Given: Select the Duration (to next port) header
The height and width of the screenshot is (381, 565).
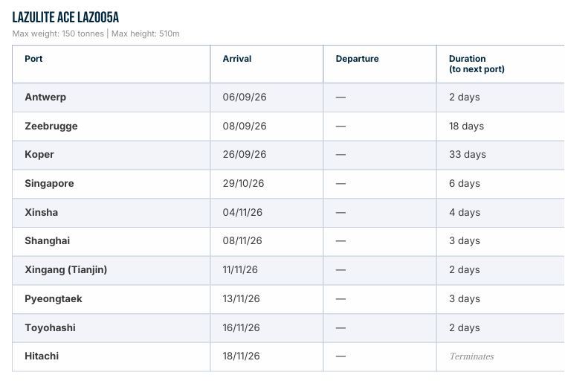Looking at the screenshot, I should 477,64.
